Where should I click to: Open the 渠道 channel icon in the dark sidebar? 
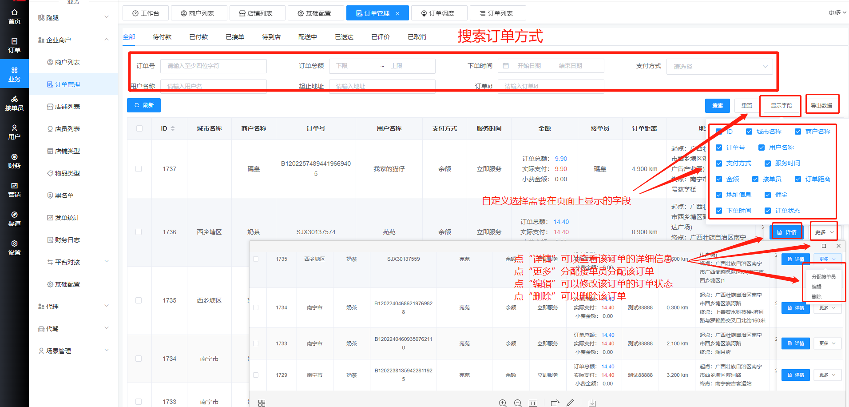(14, 219)
